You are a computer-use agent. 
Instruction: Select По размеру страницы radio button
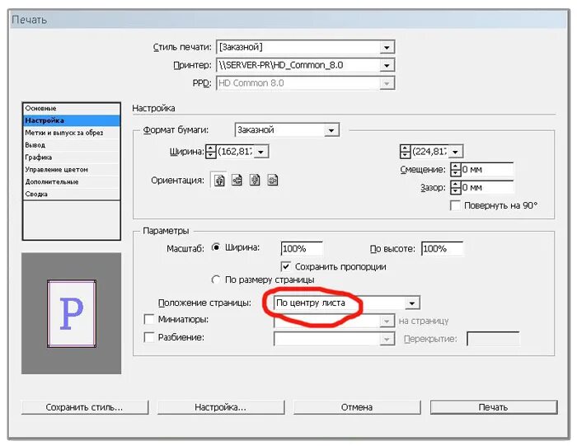[x=216, y=279]
